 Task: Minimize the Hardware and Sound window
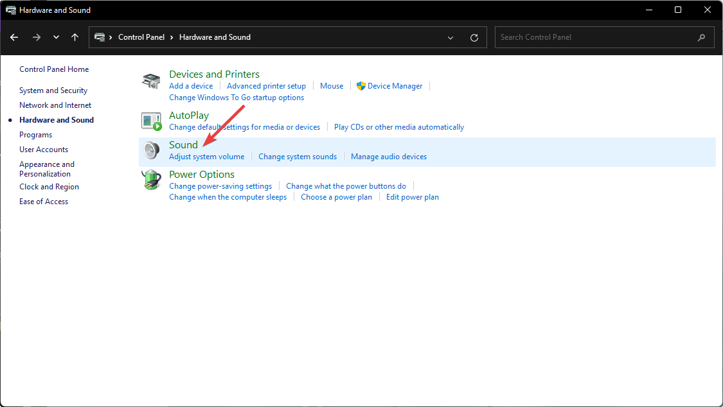[648, 10]
